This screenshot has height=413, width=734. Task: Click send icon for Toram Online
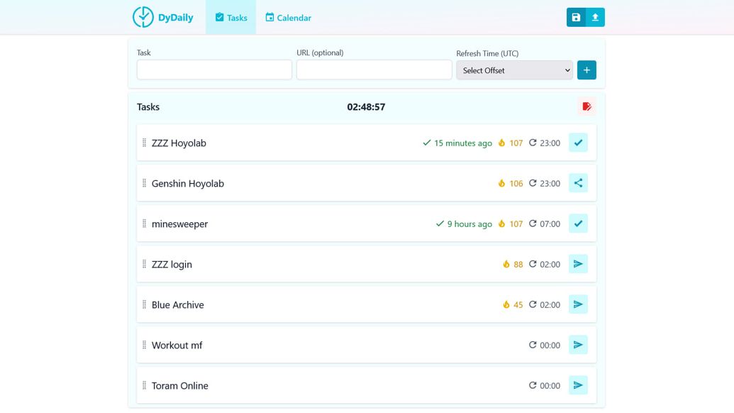[578, 385]
